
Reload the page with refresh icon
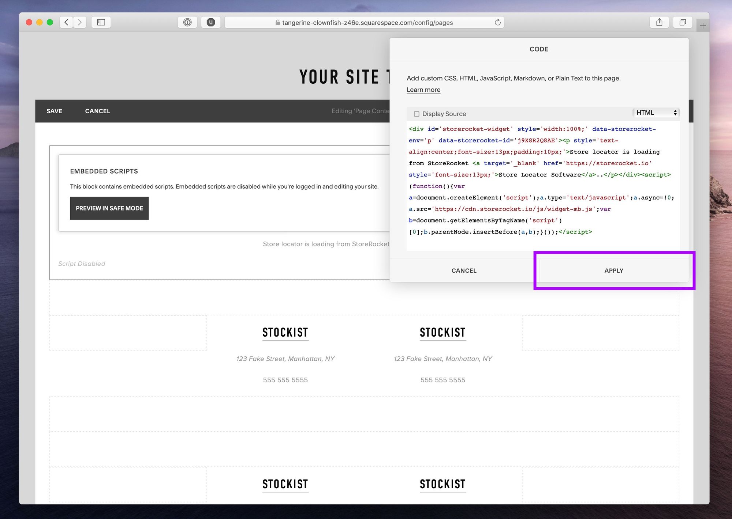tap(497, 22)
